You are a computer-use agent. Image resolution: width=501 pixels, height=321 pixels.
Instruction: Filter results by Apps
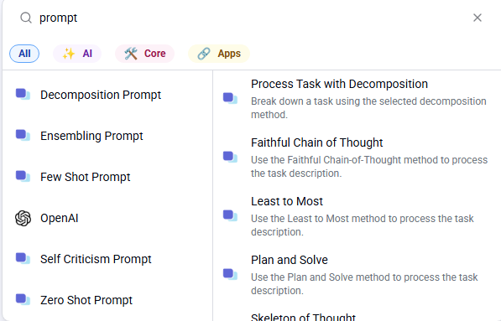coord(219,54)
